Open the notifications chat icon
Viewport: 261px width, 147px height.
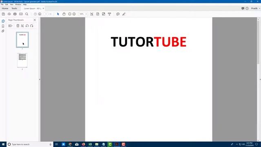(243, 8)
